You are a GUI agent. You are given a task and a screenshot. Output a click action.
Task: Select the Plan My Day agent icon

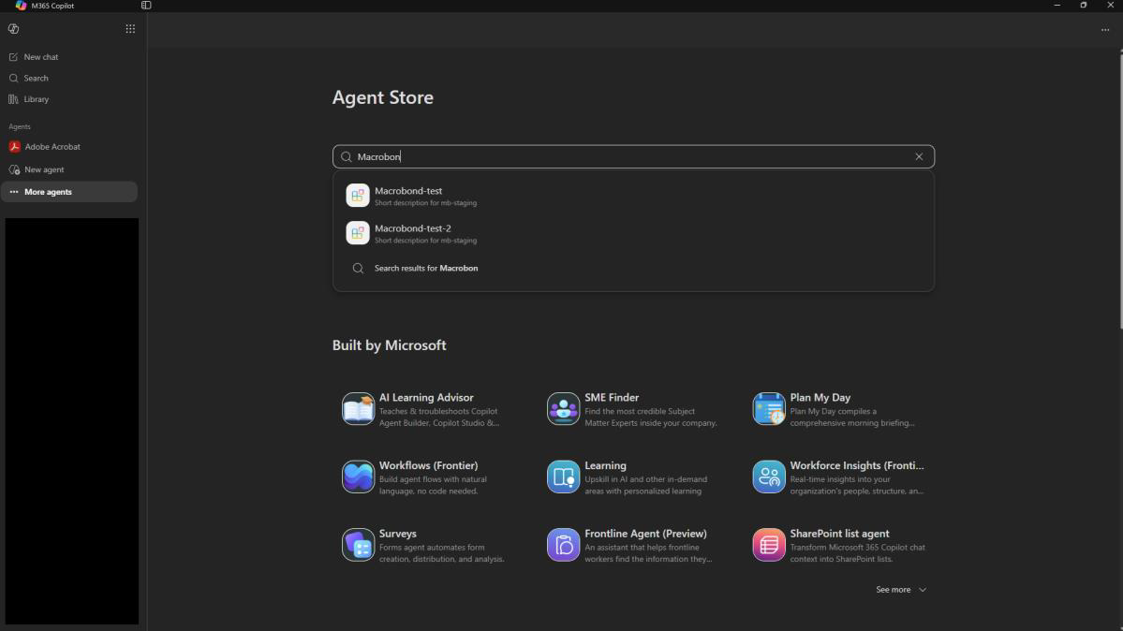coord(768,409)
